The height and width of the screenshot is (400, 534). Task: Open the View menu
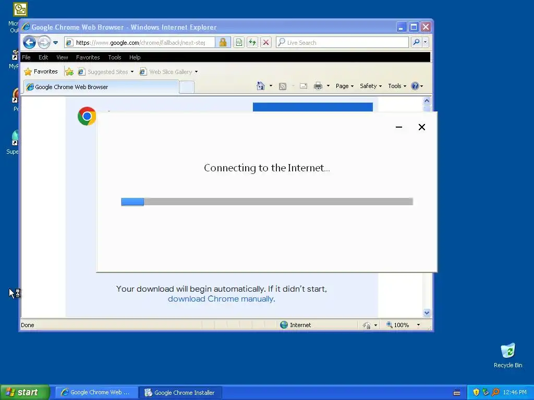click(62, 57)
